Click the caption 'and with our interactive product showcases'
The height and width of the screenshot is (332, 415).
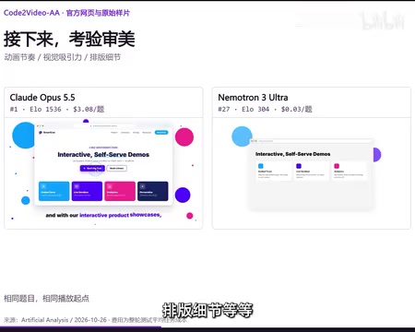[103, 215]
